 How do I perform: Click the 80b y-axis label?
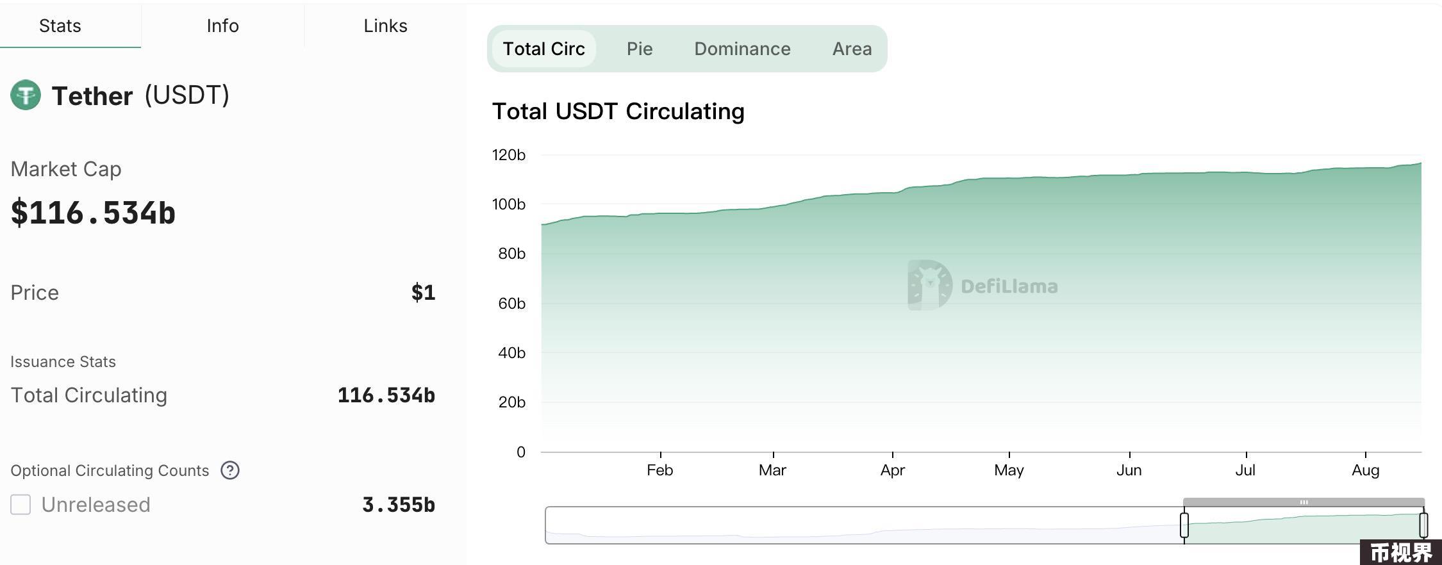[511, 254]
